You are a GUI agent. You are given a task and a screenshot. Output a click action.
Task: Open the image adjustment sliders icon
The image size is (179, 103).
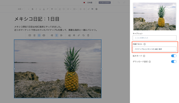[x=69, y=35]
